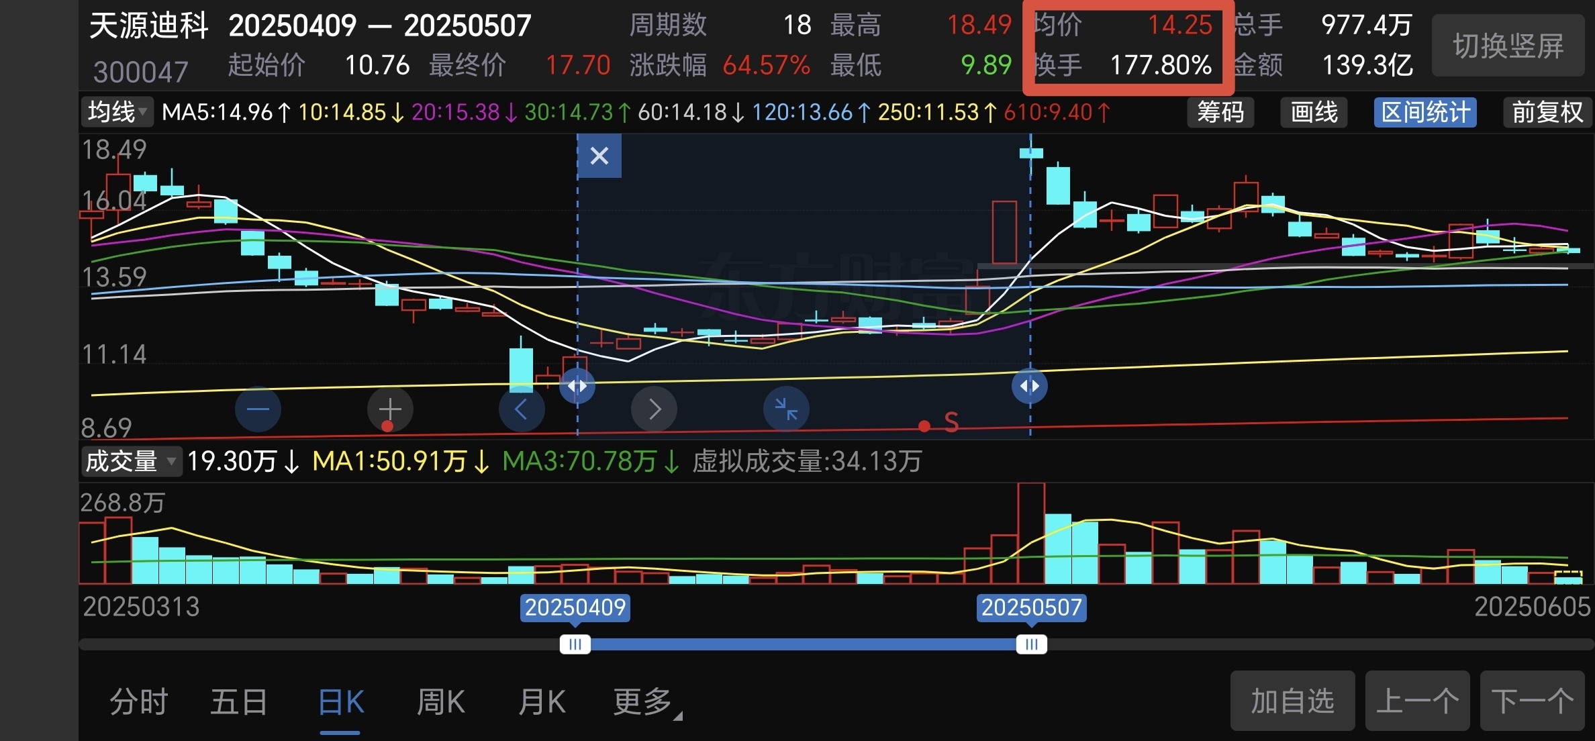Tap the minus zoom-out circle icon

(258, 409)
